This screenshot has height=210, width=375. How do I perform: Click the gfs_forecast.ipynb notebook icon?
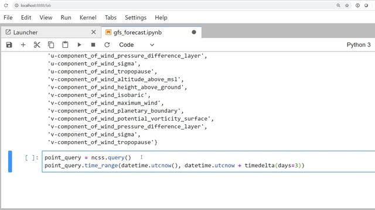coord(108,32)
